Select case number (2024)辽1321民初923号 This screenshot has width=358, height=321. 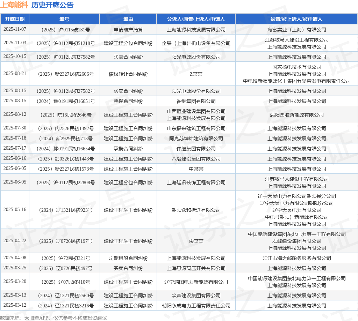point(64,210)
